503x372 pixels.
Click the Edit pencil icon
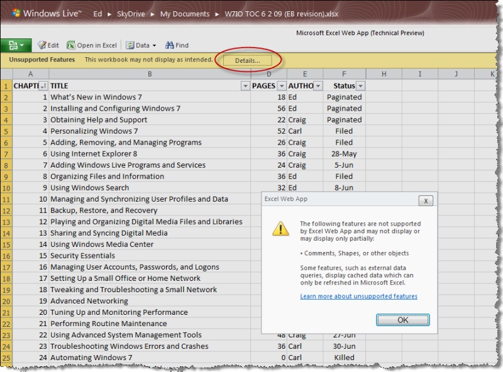[x=41, y=45]
